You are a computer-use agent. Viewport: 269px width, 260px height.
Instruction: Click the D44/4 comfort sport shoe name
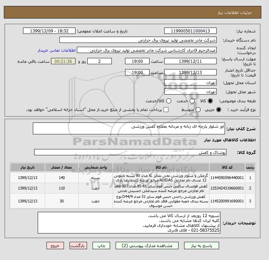[161, 201]
